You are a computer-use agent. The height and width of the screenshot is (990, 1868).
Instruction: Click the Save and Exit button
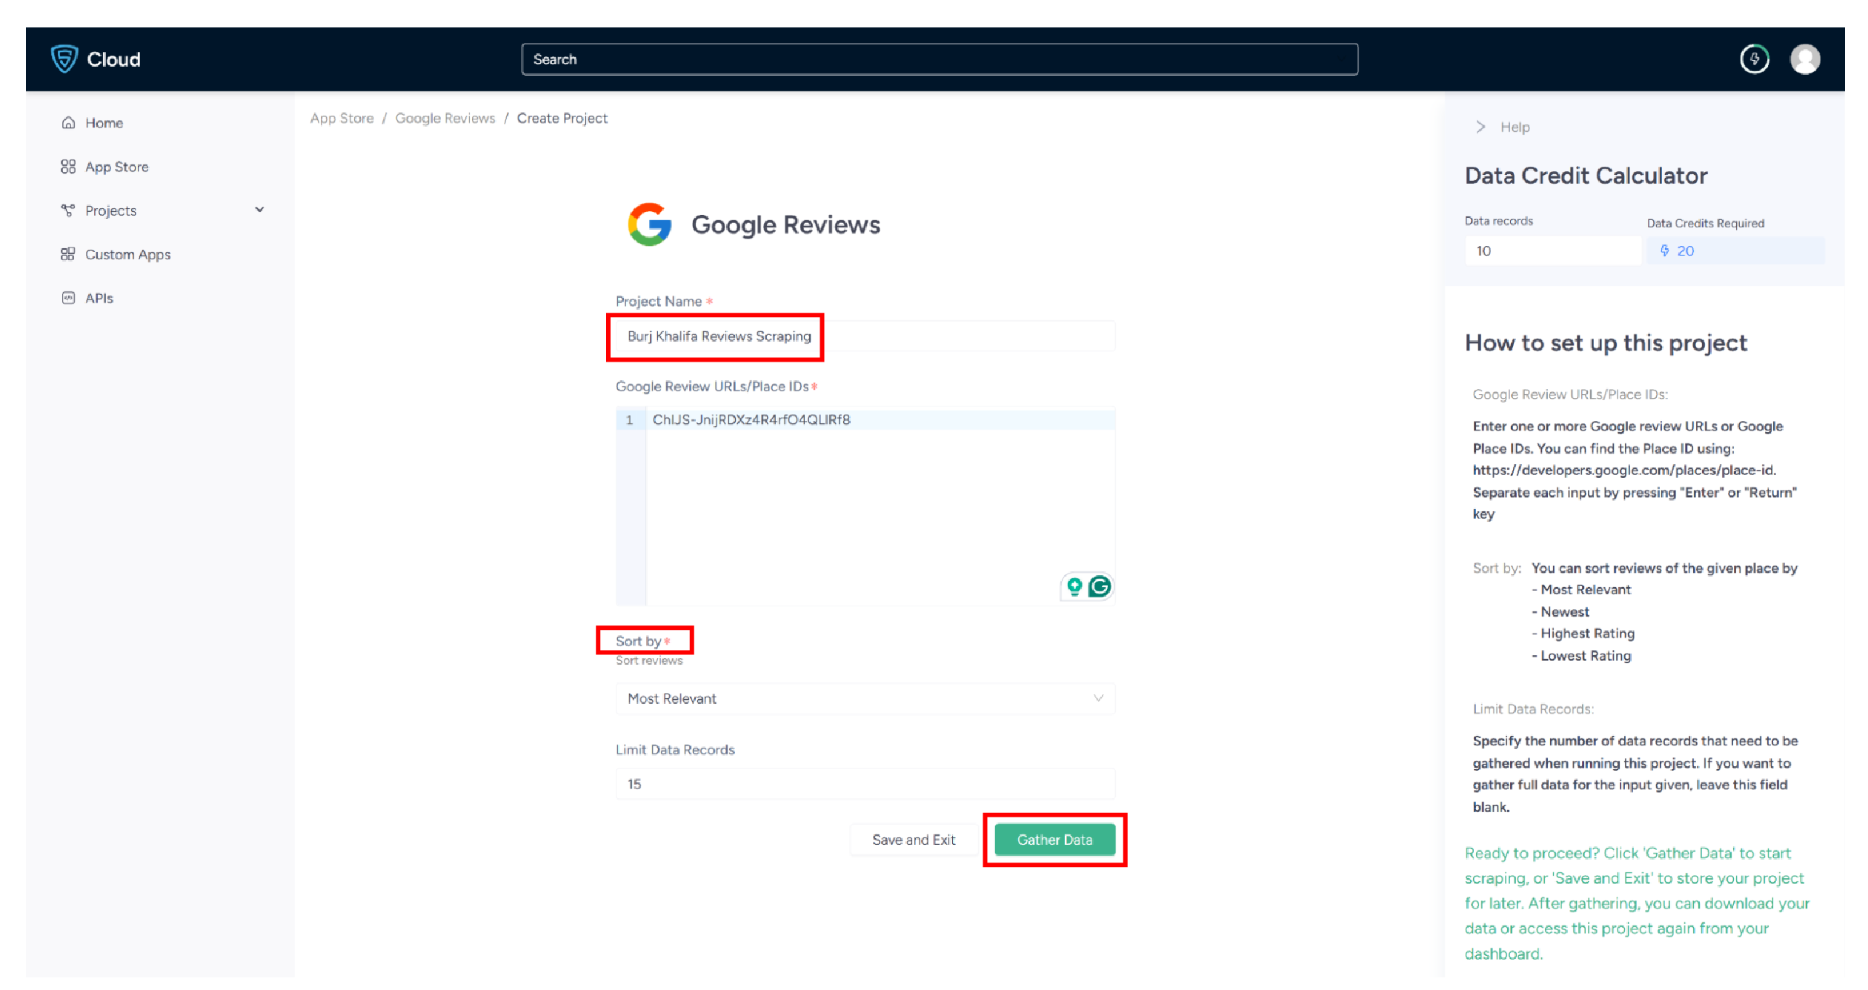click(914, 840)
